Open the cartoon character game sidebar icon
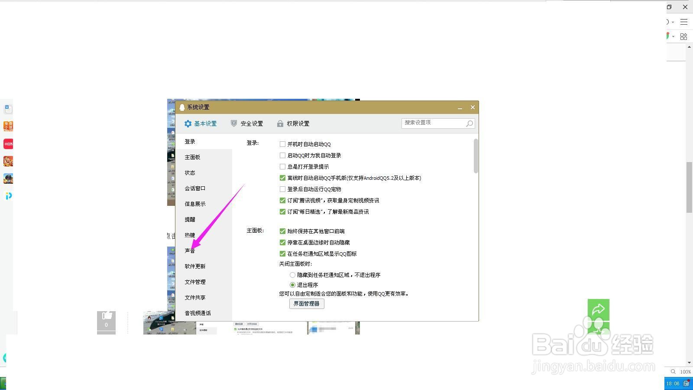 [x=8, y=161]
